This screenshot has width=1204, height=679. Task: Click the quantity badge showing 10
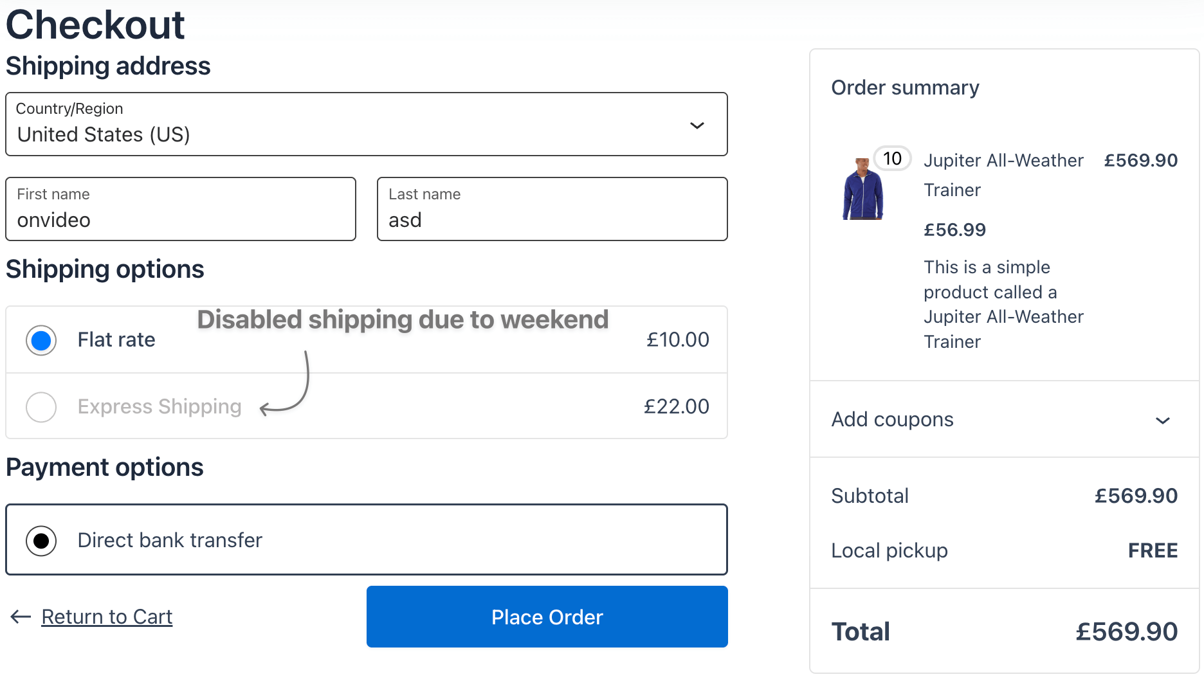pos(892,158)
